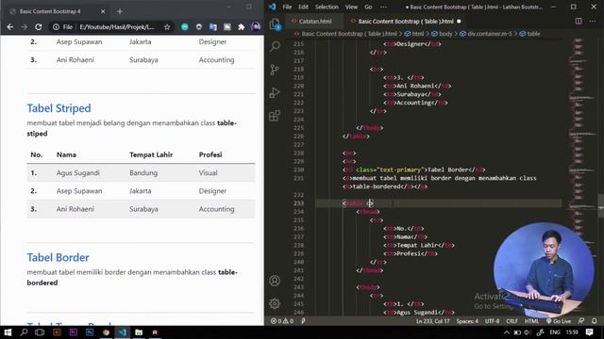Click the Agus Sugandi table cell
This screenshot has height=339, width=604.
click(78, 173)
